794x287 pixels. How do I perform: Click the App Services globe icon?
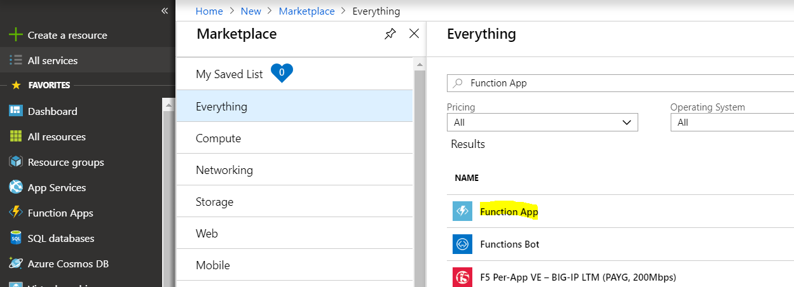click(16, 187)
